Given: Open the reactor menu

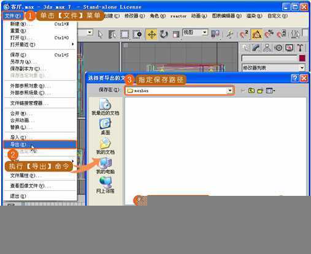Looking at the screenshot, I should click(179, 16).
